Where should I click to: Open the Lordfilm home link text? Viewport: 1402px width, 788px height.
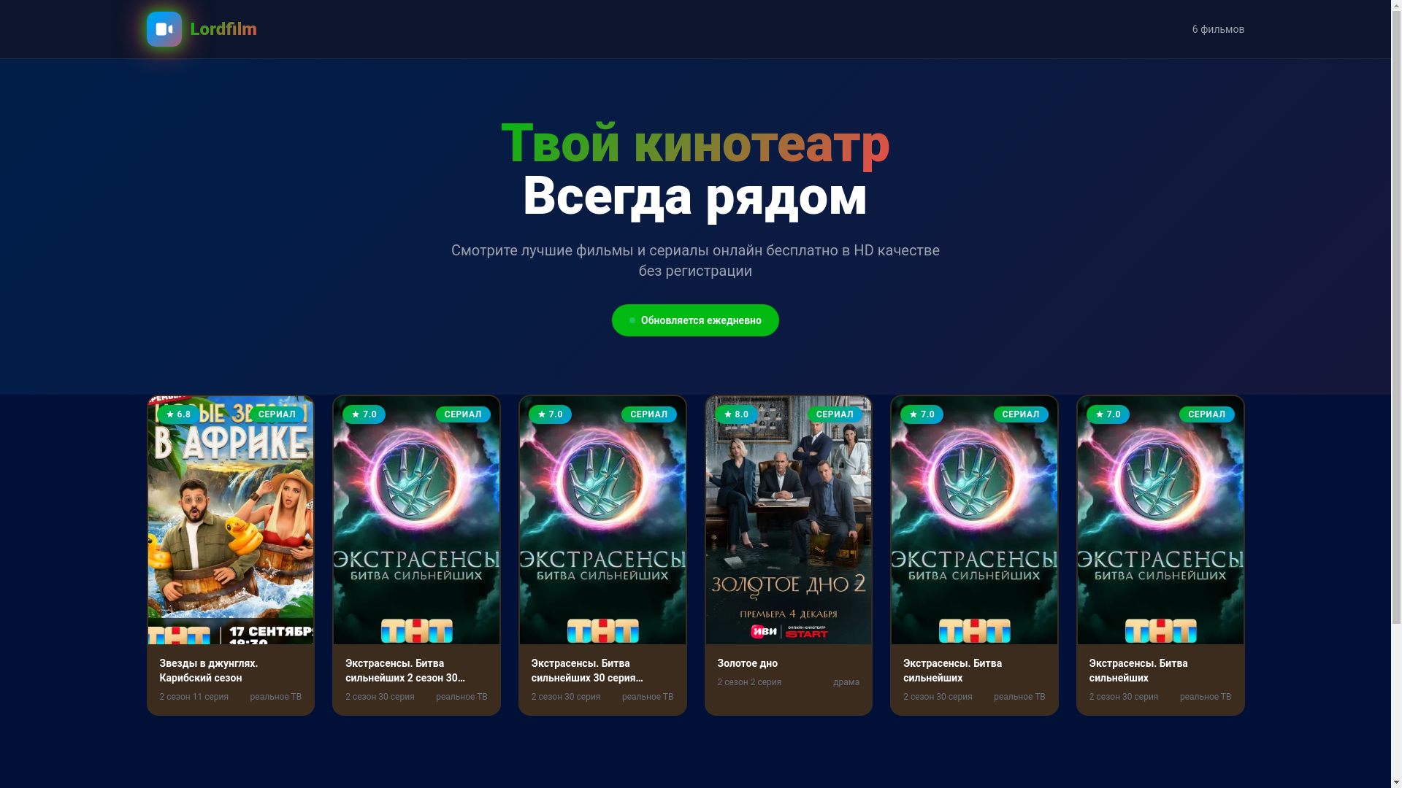pos(223,29)
